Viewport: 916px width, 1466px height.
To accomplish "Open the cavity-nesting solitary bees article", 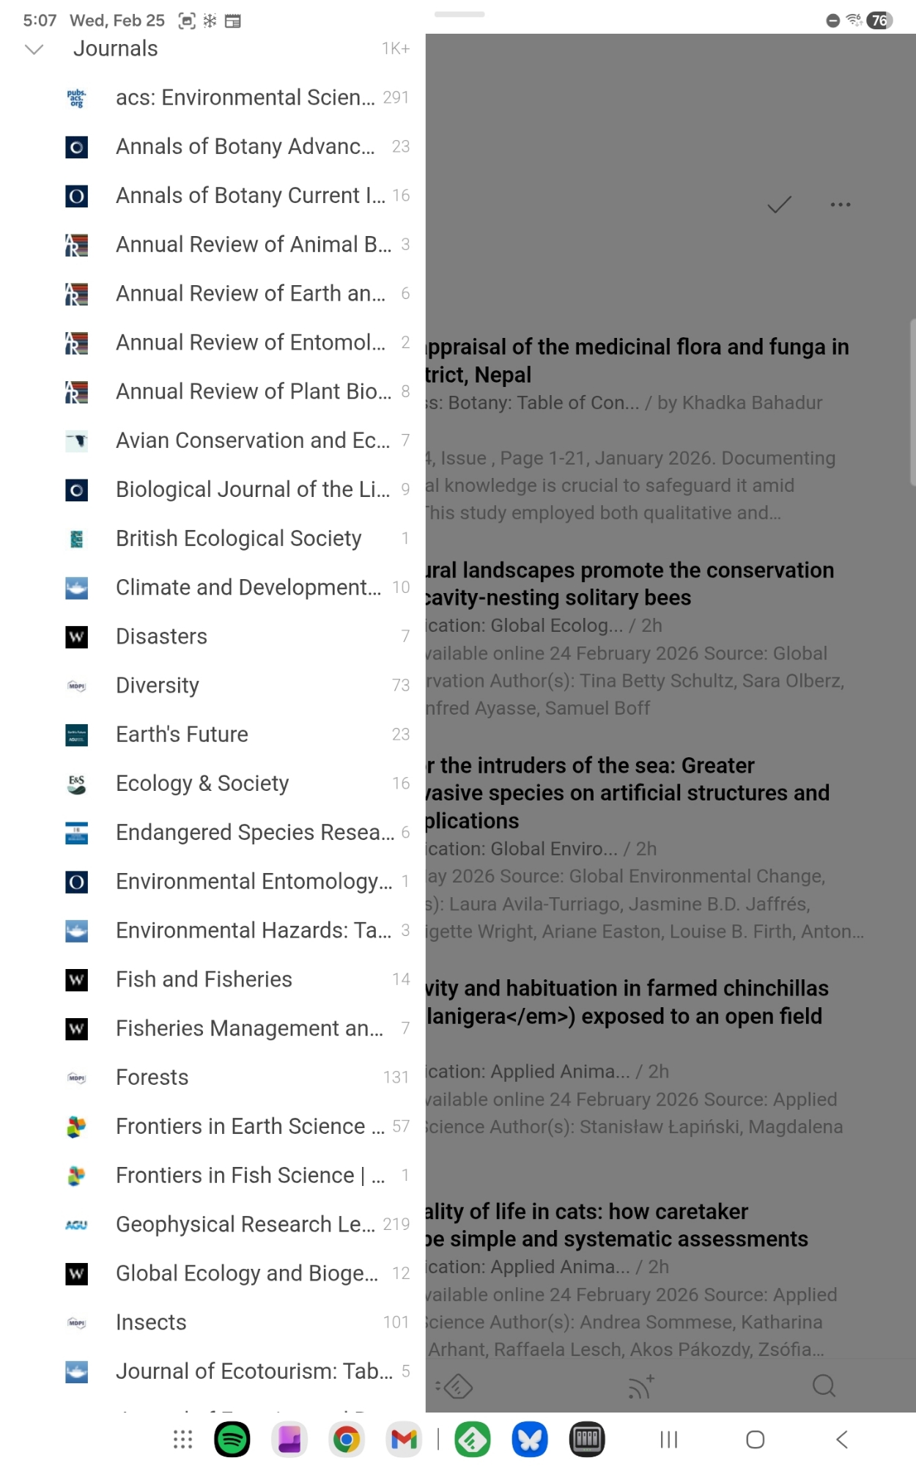I will (630, 584).
